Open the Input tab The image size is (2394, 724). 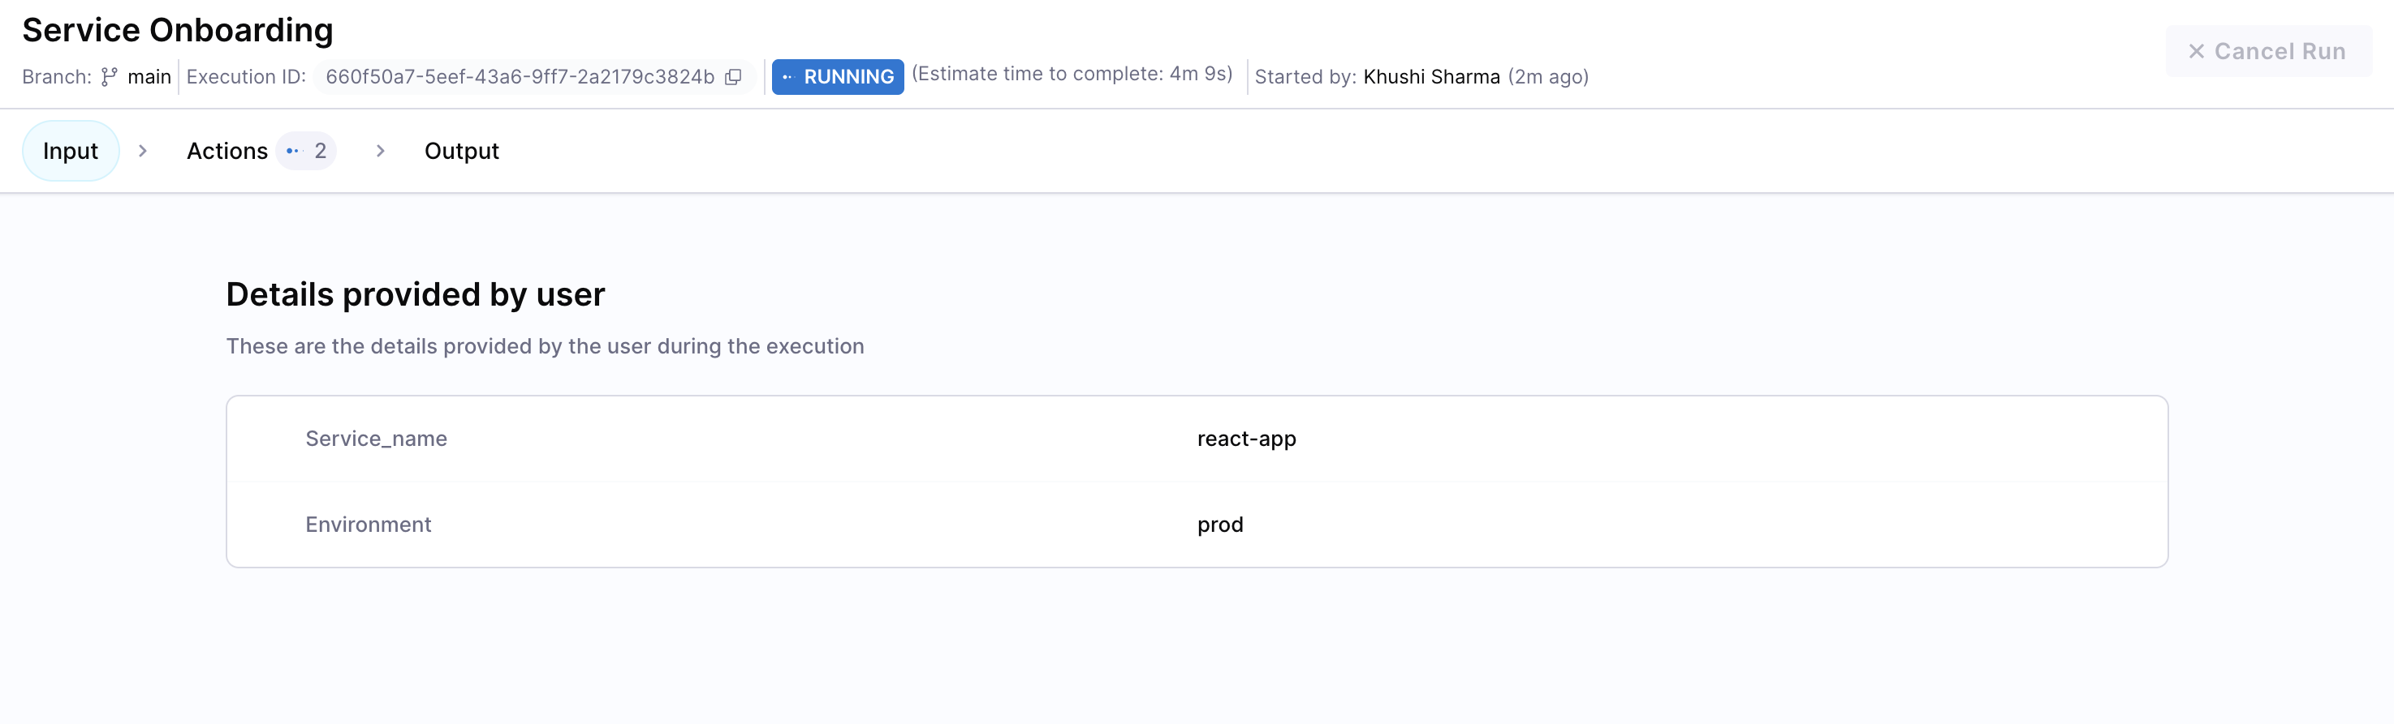71,152
